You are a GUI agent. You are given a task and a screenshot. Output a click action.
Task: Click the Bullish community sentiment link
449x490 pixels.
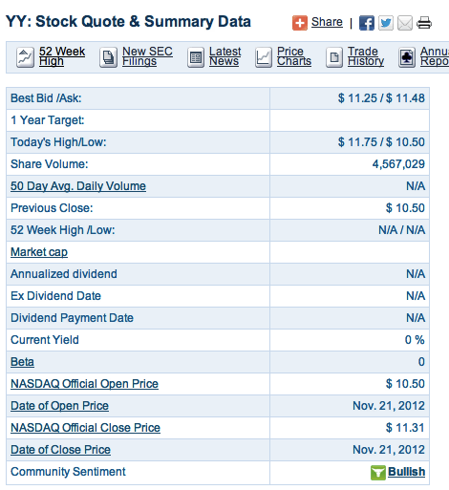tap(406, 472)
